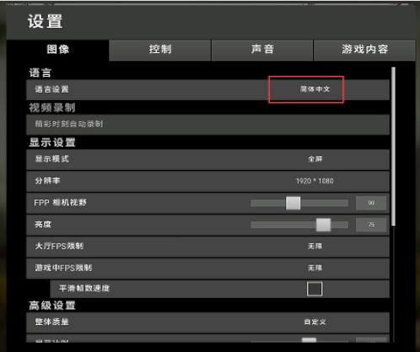
Task: Open the 游戏中FPS限制 无限 dropdown
Action: pos(315,268)
